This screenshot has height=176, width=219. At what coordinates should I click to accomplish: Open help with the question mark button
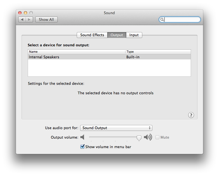[191, 115]
